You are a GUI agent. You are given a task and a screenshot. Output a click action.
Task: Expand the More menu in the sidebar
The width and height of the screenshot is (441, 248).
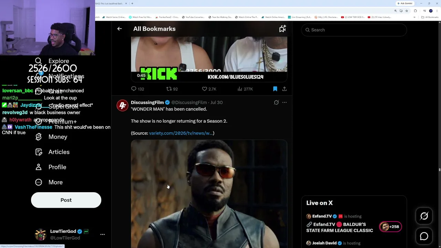(55, 182)
